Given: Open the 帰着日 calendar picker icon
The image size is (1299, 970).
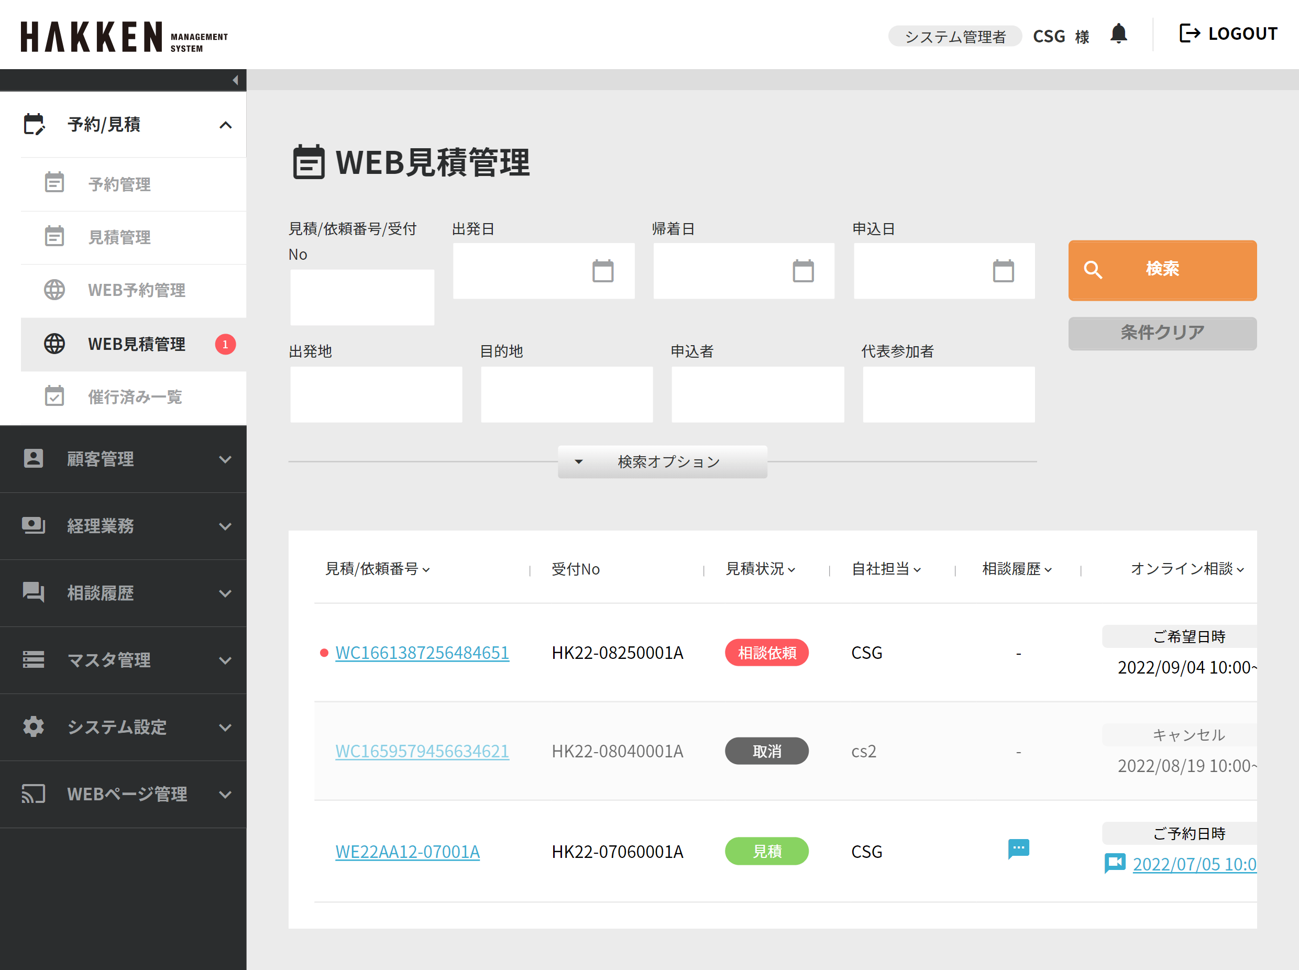Looking at the screenshot, I should pyautogui.click(x=803, y=271).
